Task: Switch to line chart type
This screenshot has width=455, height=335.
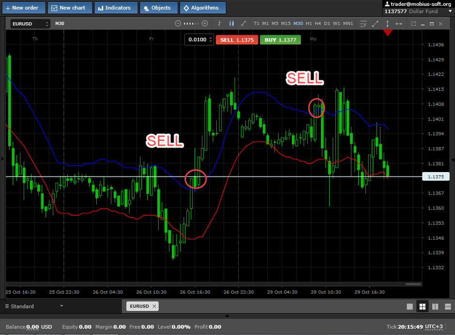Action: tap(244, 24)
